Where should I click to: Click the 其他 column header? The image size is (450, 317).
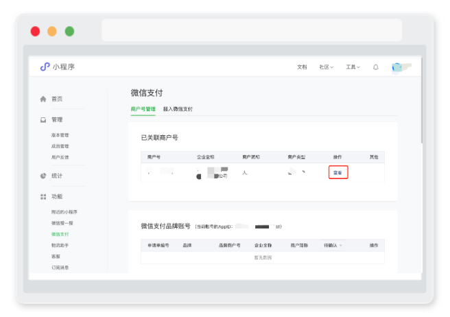(x=374, y=157)
